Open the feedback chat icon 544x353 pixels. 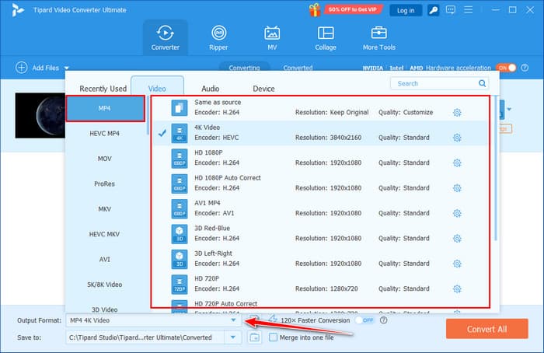tap(451, 9)
